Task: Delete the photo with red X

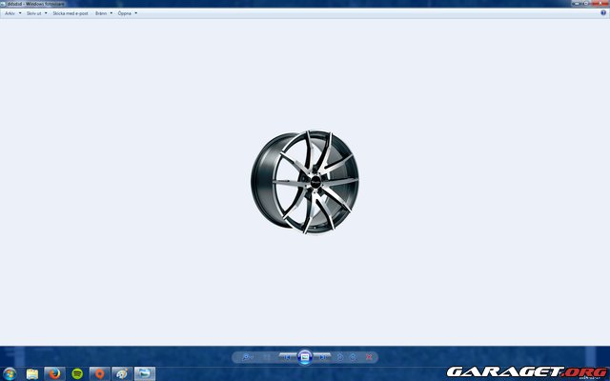Action: 369,357
